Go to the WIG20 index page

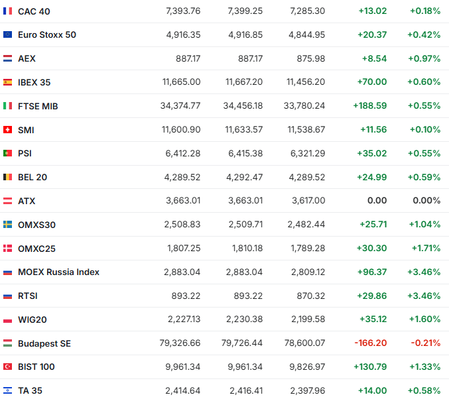[x=32, y=319]
